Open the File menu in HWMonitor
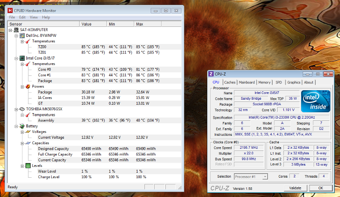Screen dimensions: 340x197 [12, 17]
